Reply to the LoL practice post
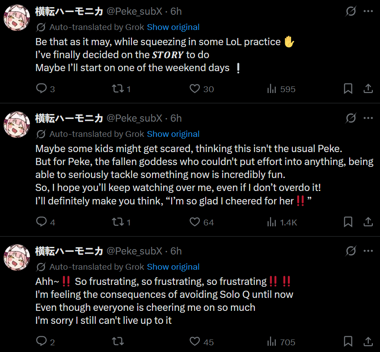380x352 pixels. coord(42,89)
